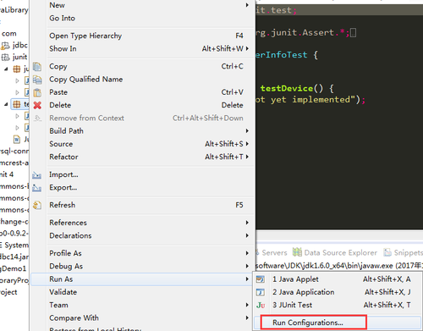This screenshot has width=423, height=331.
Task: Click submenu arrow next to Declarations
Action: 247,235
